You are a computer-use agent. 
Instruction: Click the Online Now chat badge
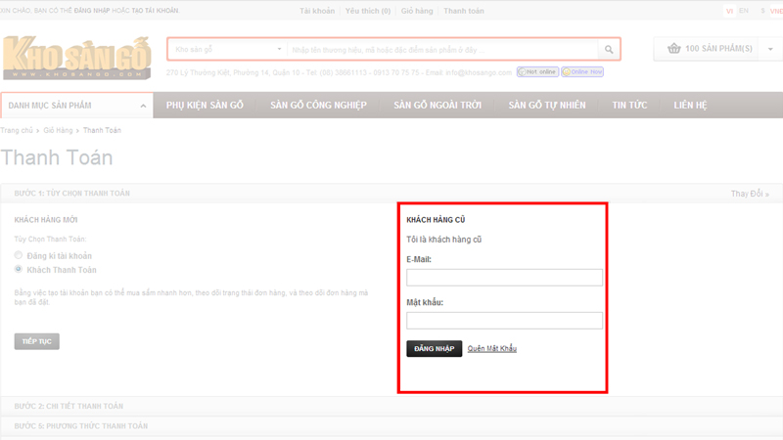(581, 72)
